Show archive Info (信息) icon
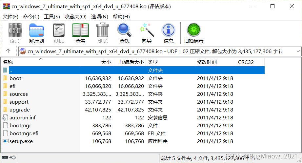This screenshot has width=302, height=163. coord(168,30)
